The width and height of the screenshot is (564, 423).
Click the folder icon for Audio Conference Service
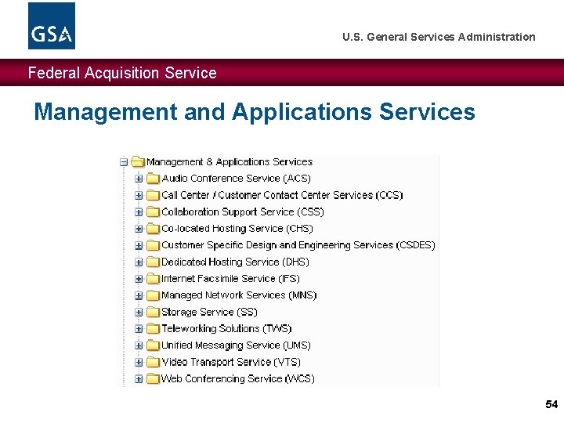click(153, 179)
